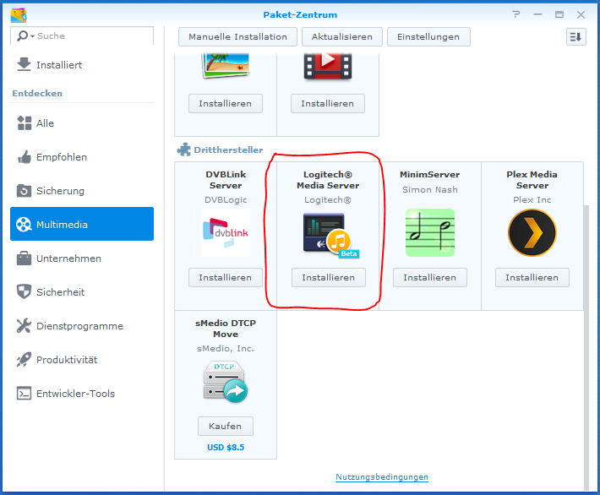Select the Multimedia category
Screen dimensions: 600x495
(82, 224)
